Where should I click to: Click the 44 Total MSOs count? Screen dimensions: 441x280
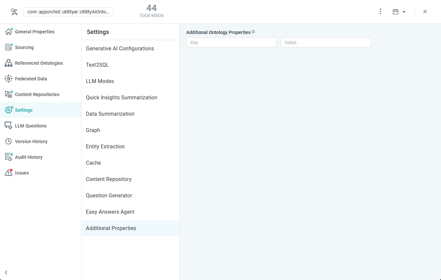[152, 11]
